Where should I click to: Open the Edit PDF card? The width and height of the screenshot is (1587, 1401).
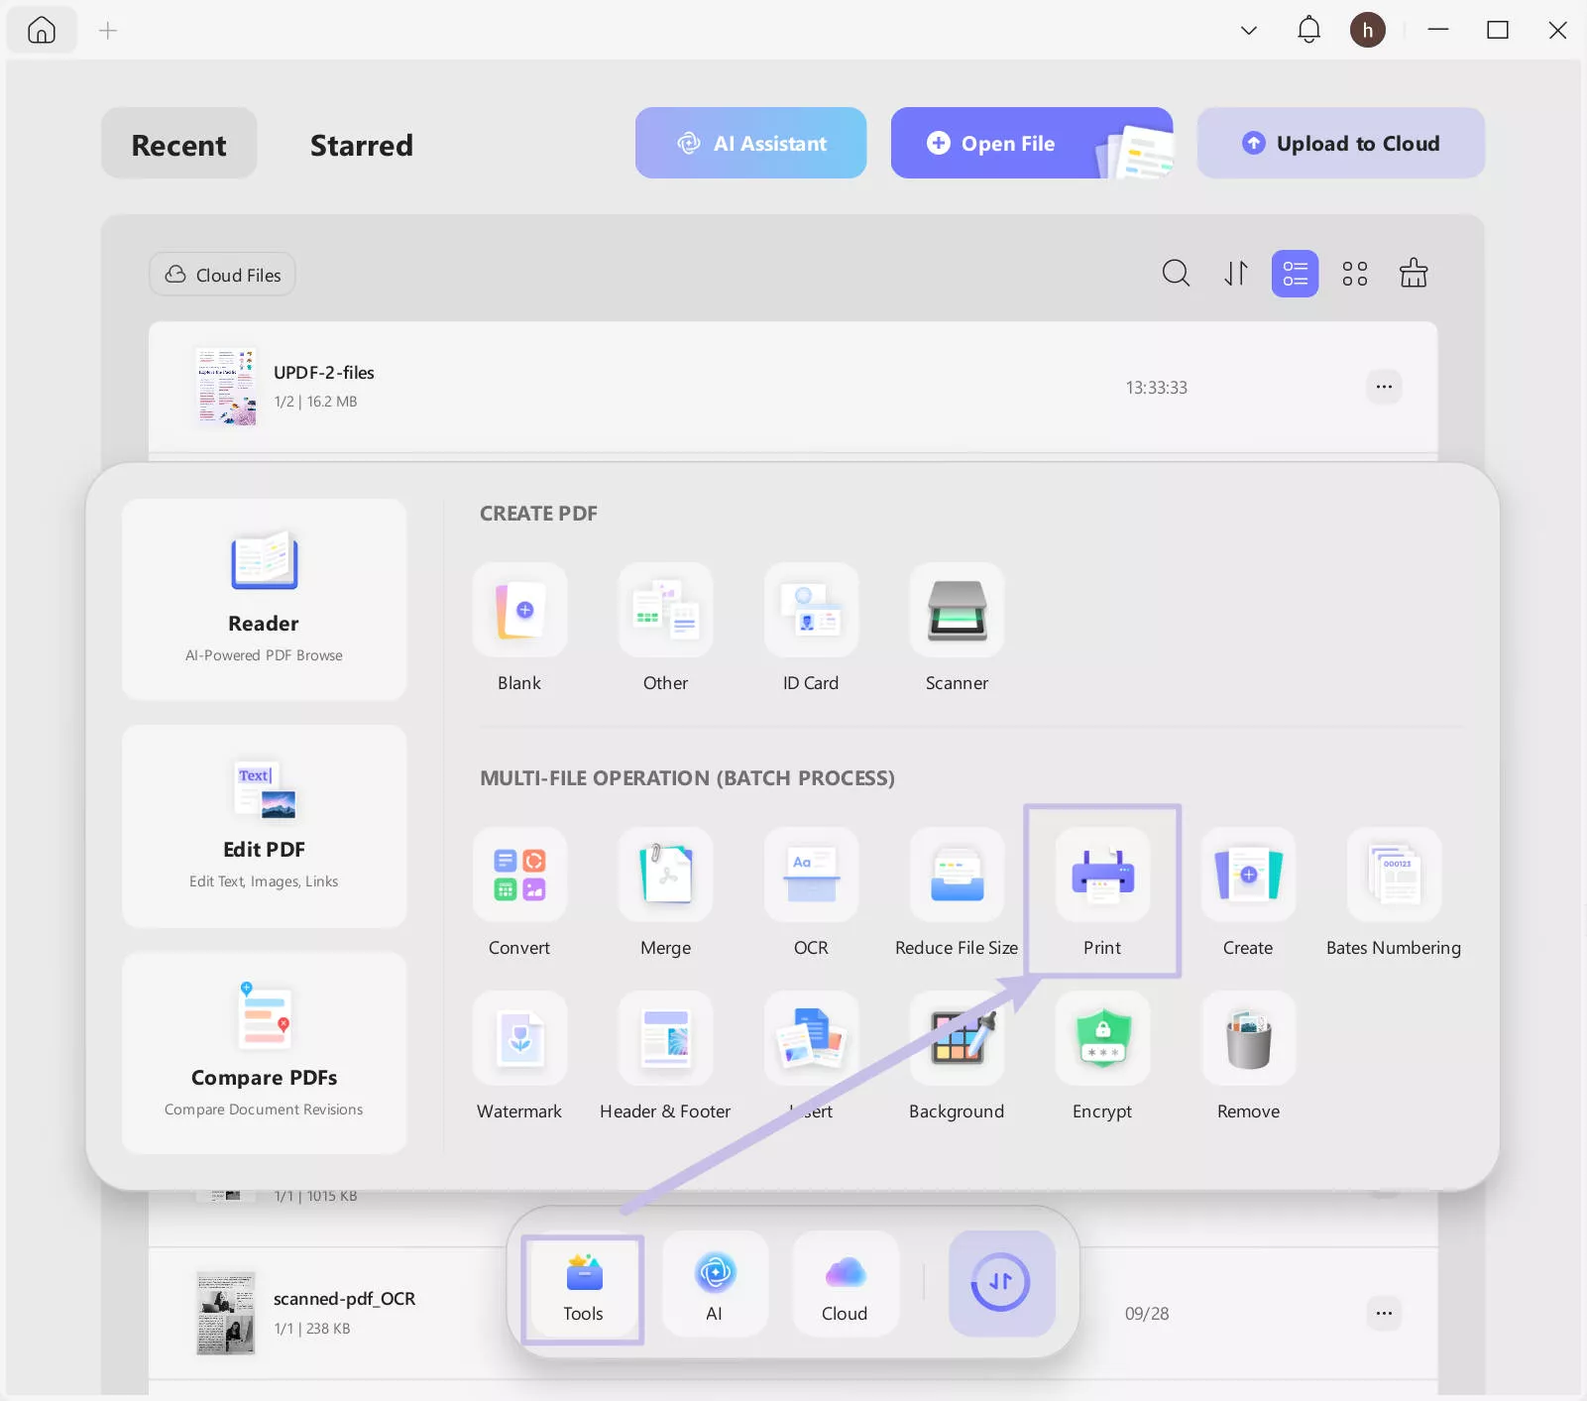click(x=264, y=826)
